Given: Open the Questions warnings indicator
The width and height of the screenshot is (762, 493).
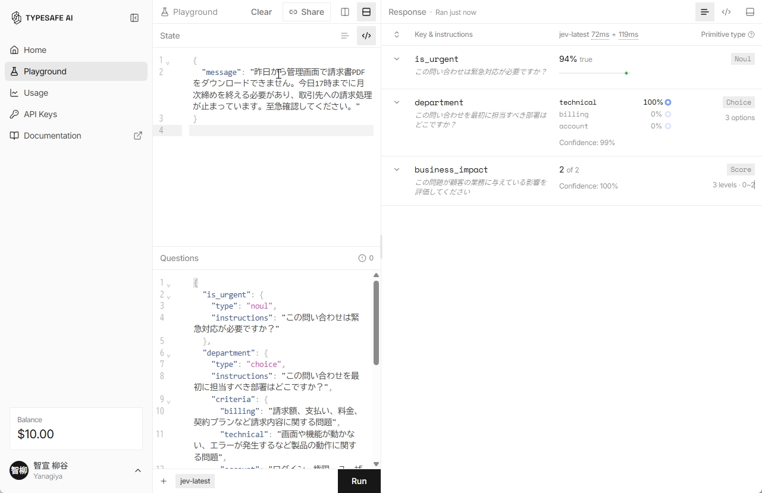Looking at the screenshot, I should (366, 258).
